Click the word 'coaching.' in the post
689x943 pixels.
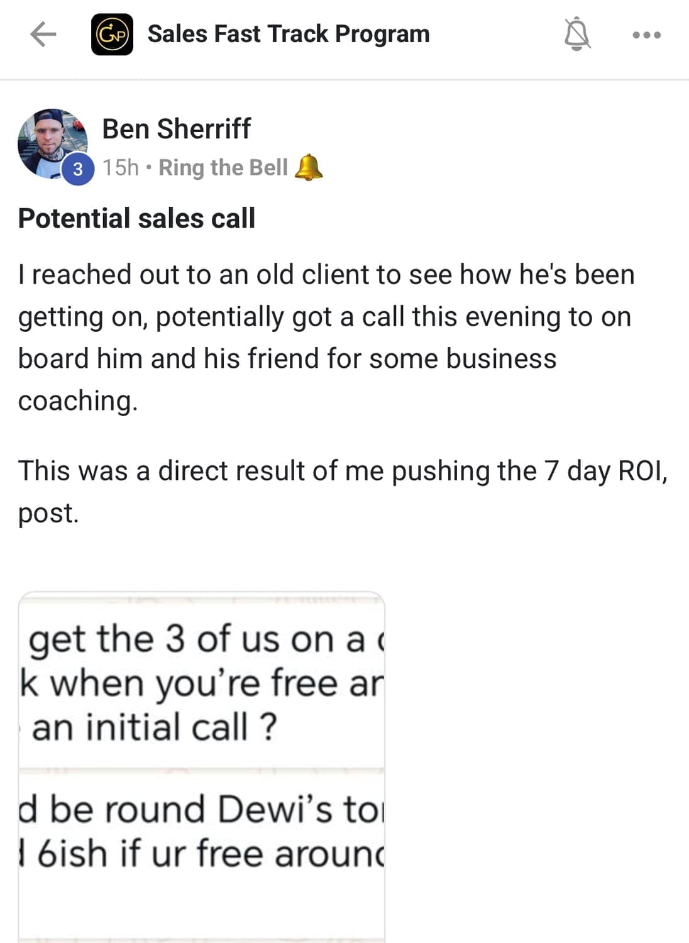pyautogui.click(x=78, y=401)
